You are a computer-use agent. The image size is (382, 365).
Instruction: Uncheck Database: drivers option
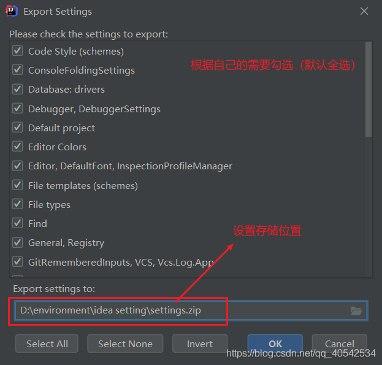click(x=18, y=89)
